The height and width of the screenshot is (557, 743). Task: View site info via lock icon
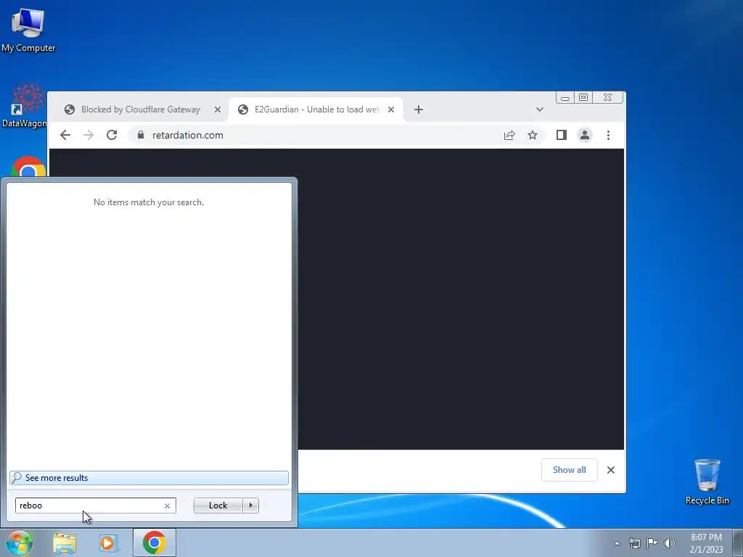[140, 135]
